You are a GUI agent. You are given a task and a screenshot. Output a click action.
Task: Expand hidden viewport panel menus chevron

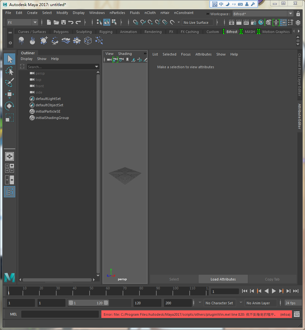click(x=145, y=53)
